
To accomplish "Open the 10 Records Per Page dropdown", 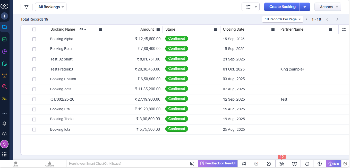I will click(x=283, y=19).
